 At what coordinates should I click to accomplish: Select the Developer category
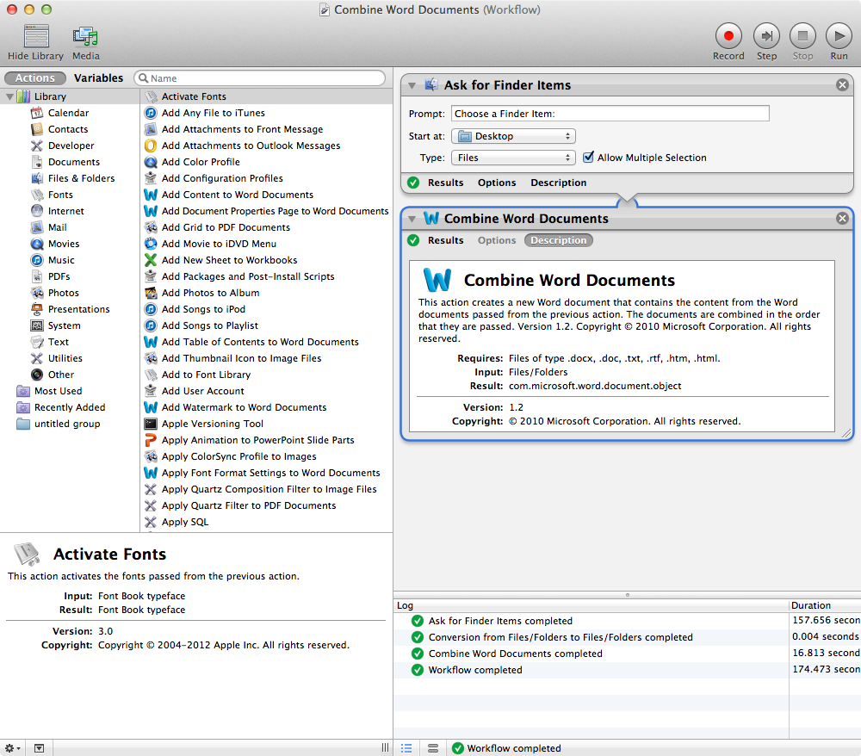pos(71,146)
